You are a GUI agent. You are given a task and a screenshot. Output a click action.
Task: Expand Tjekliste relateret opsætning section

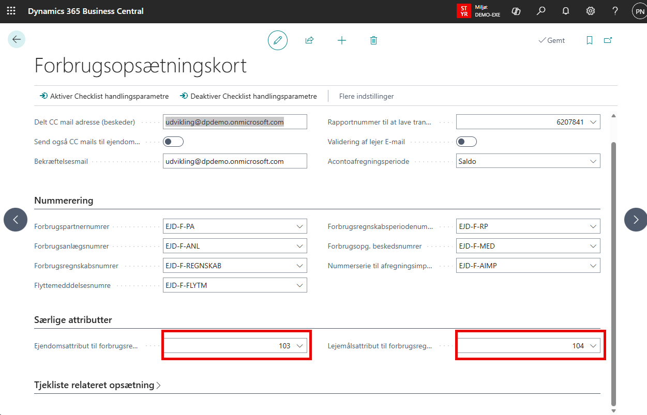97,385
